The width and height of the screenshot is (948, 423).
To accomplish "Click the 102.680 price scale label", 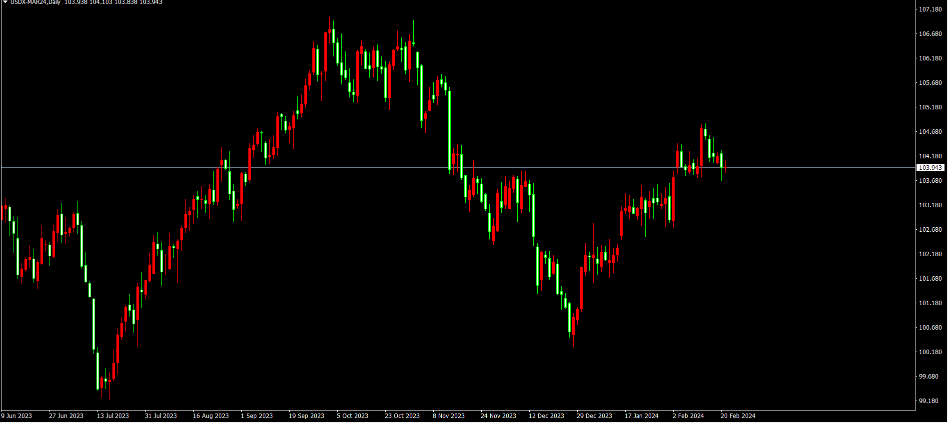I will pos(930,230).
